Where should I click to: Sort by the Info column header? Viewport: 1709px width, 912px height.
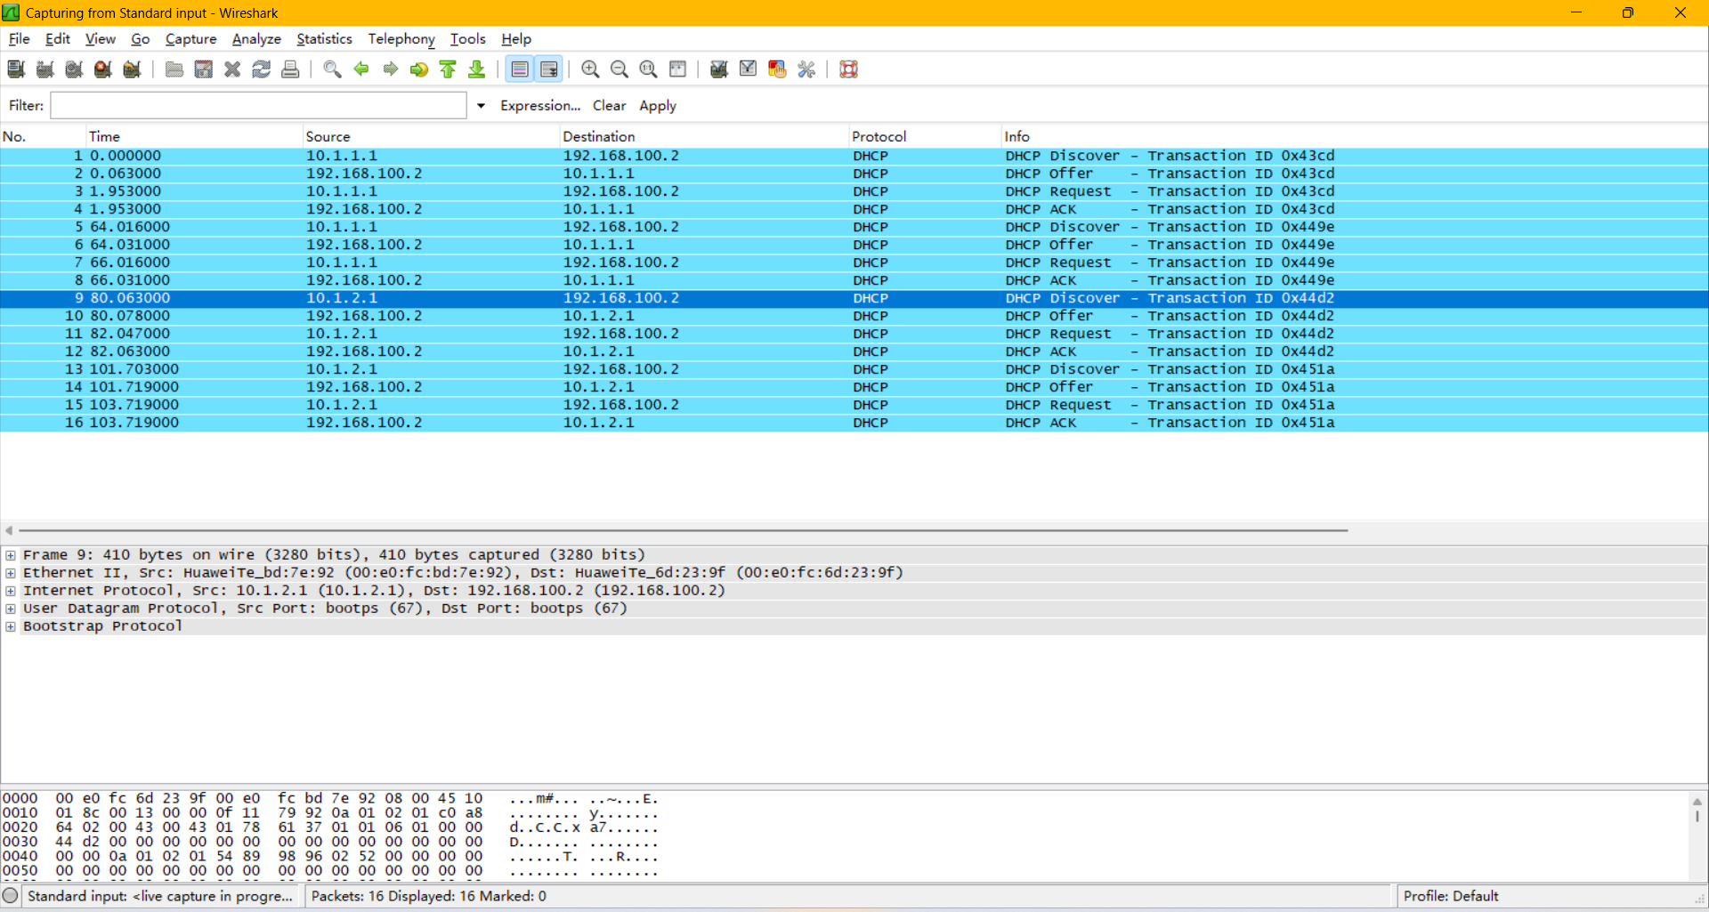pos(1354,136)
